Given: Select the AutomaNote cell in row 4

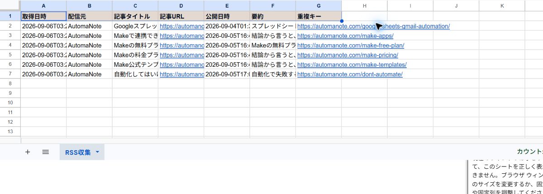Looking at the screenshot, I should point(90,45).
